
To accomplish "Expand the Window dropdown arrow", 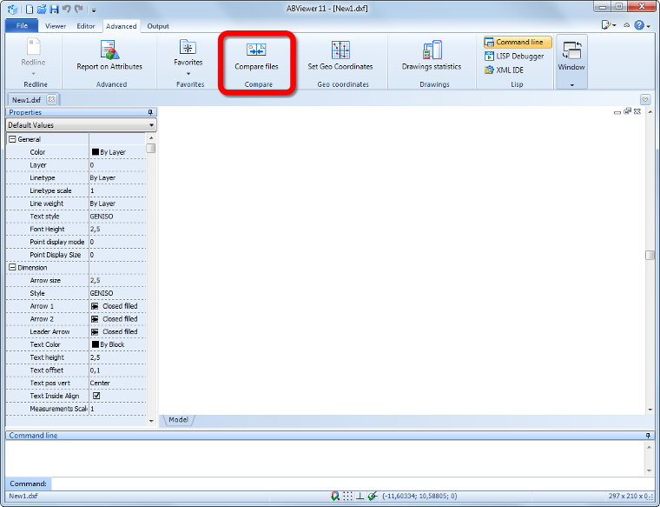I will pyautogui.click(x=571, y=85).
